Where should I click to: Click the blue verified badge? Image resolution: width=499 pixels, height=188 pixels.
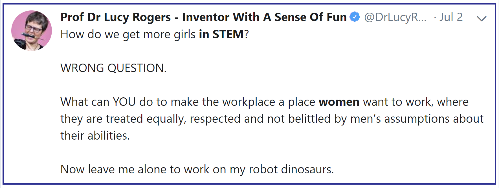(355, 17)
